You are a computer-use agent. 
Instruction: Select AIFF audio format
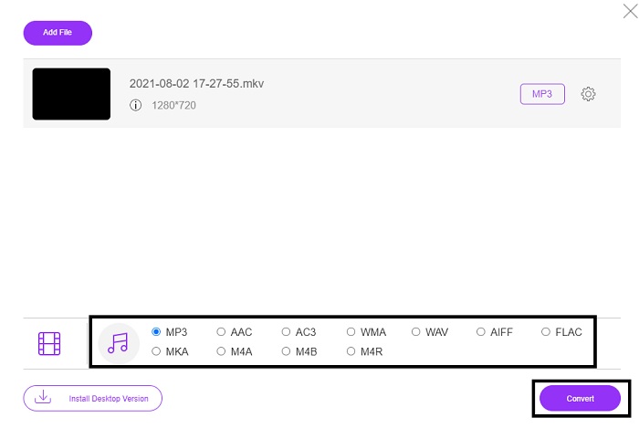coord(481,332)
